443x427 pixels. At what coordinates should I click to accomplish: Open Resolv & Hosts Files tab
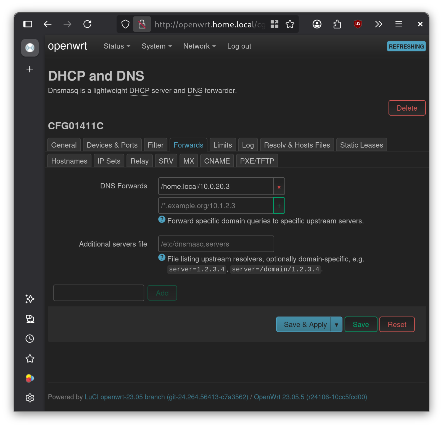[297, 145]
